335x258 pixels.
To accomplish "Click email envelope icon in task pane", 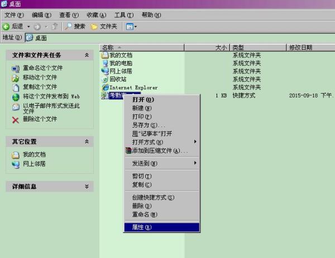I will (16, 106).
